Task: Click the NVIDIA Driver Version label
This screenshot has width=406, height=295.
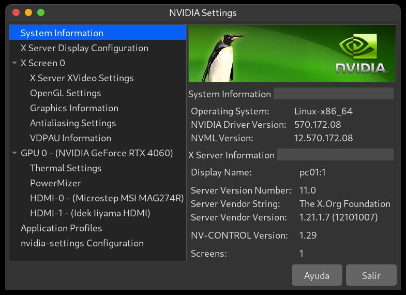Action: 238,125
